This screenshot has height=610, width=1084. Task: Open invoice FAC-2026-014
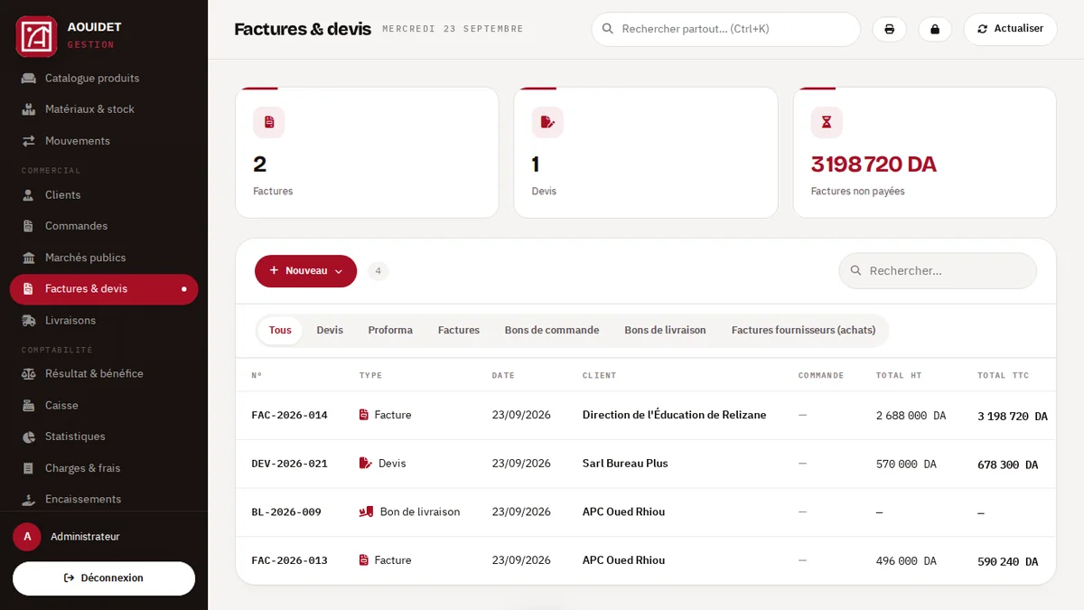coord(289,416)
